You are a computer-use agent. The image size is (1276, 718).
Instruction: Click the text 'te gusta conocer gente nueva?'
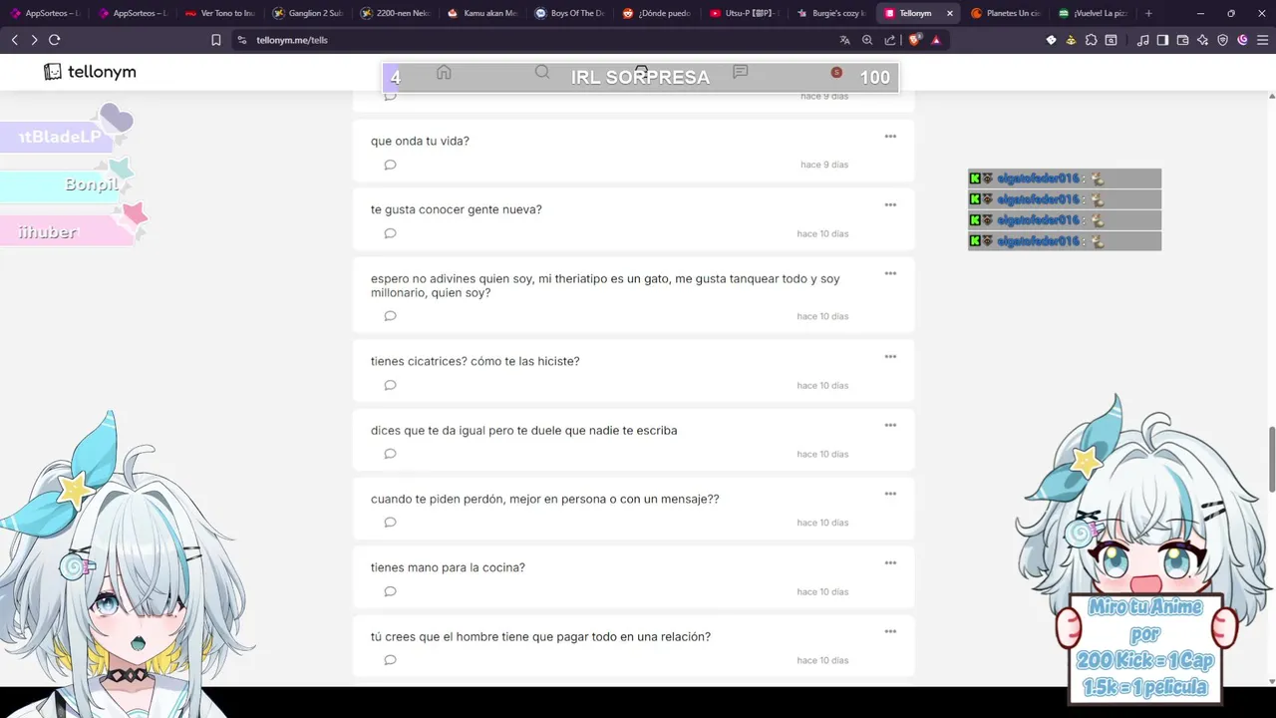click(x=457, y=209)
